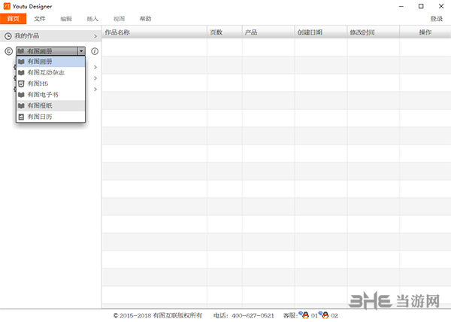Viewport: 451px width, 322px height.
Task: Sort by the 修改时间 column header
Action: click(x=373, y=32)
